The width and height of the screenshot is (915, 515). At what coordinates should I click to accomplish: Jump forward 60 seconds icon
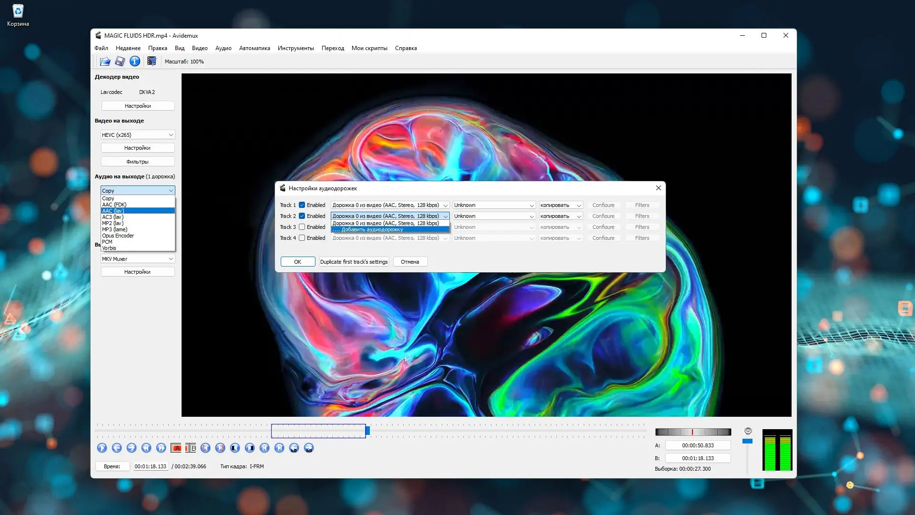click(x=309, y=448)
